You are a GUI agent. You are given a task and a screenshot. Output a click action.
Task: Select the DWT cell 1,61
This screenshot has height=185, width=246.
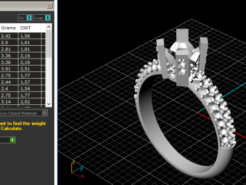[29, 43]
